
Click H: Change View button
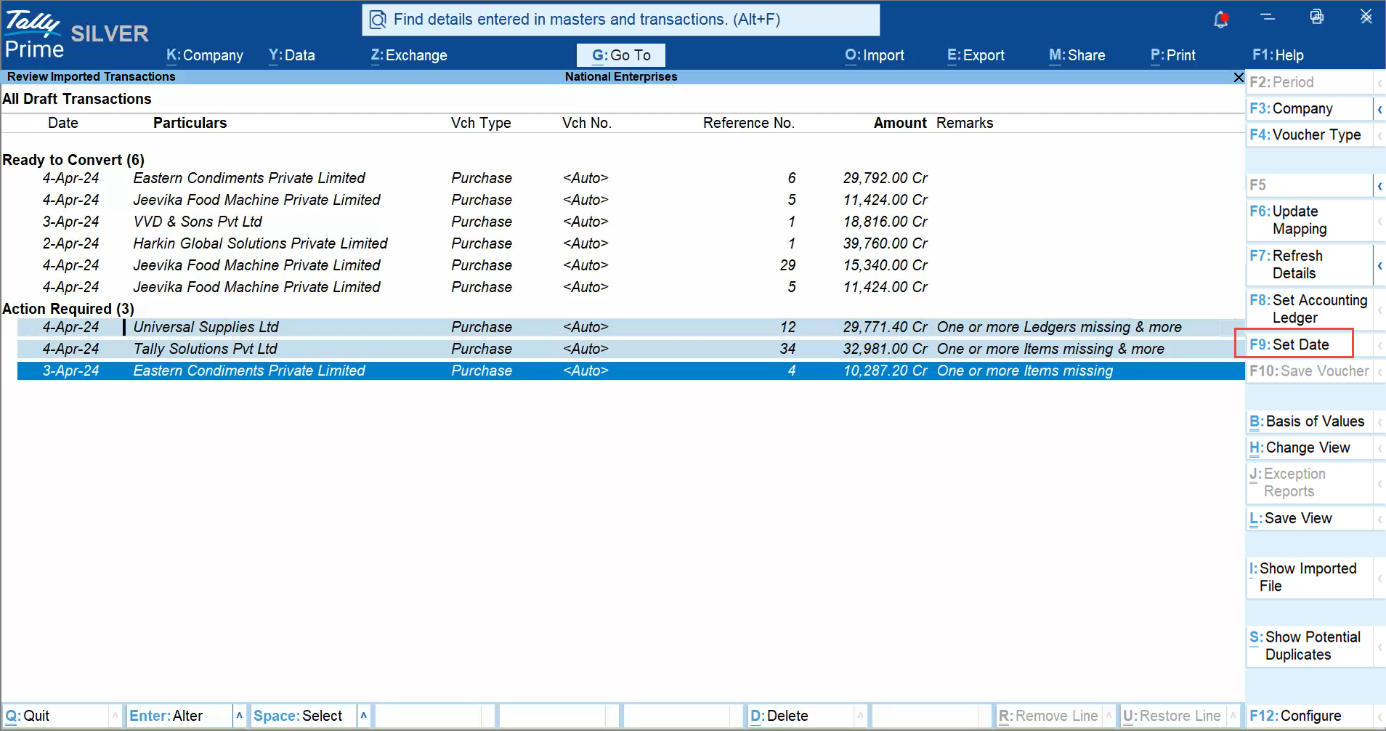(x=1309, y=448)
